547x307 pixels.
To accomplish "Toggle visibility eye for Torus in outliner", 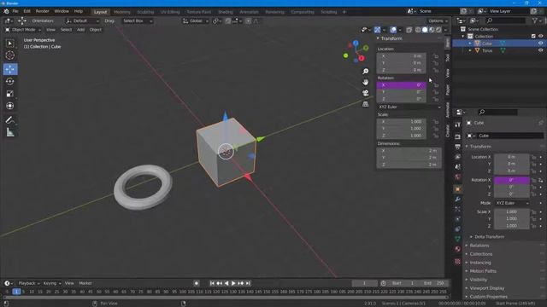I will click(x=540, y=50).
